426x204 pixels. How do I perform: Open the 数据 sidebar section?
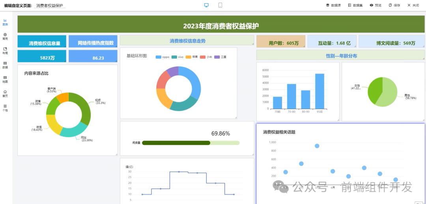pos(5,65)
